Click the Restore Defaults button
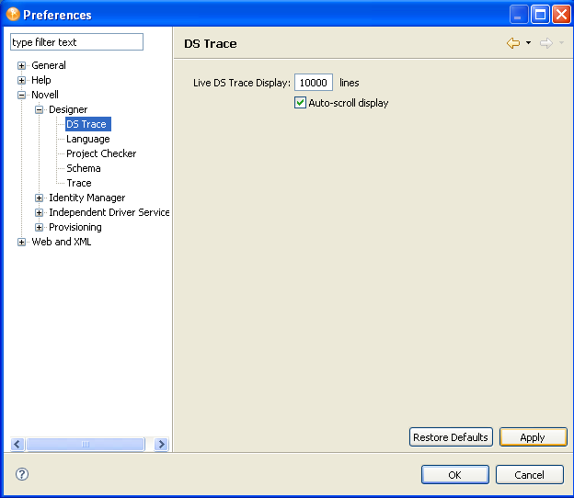Screen dimensions: 574x498 tap(451, 437)
